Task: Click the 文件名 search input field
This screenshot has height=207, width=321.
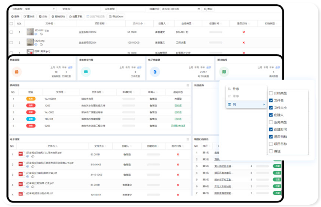Action: (86, 9)
